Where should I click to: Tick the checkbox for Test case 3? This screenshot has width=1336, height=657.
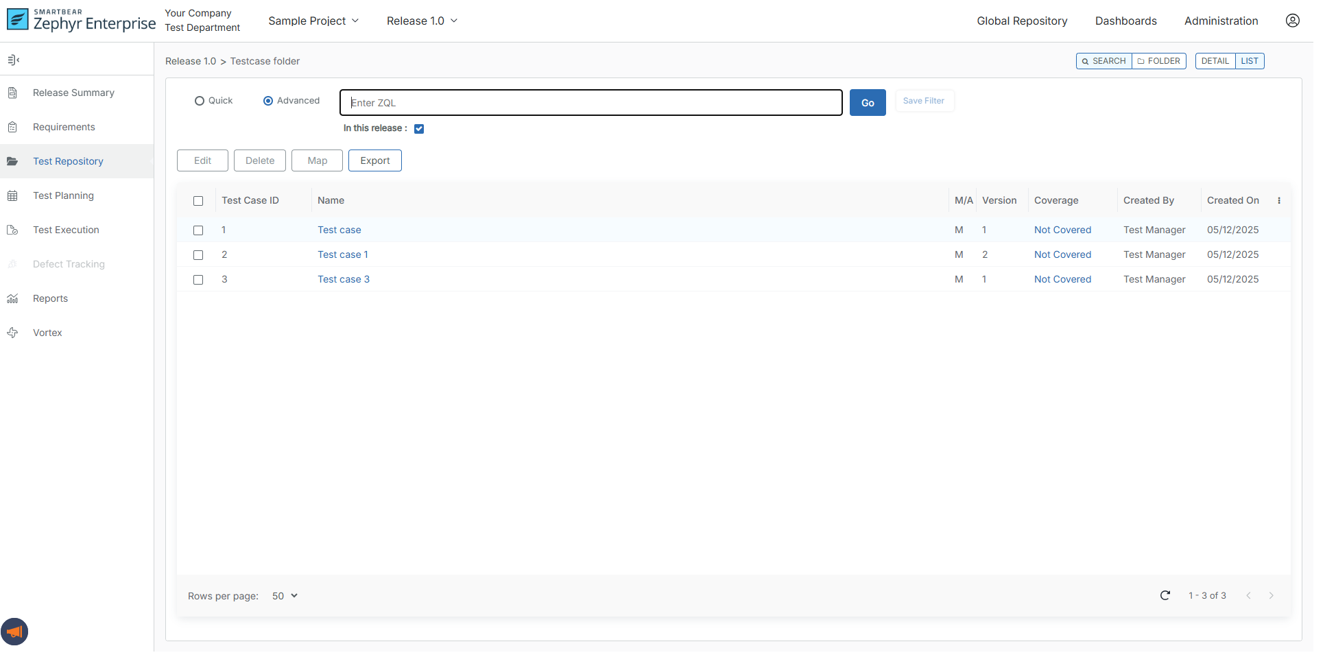coord(198,280)
